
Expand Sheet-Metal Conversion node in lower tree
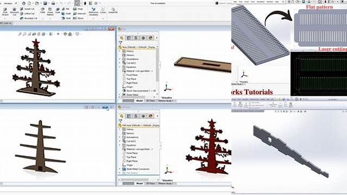point(119,169)
